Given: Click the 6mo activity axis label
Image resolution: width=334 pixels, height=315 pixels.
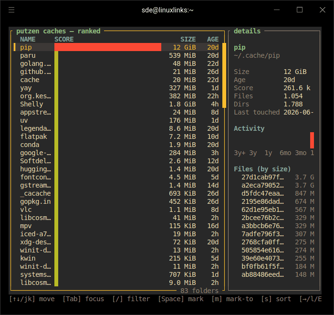Looking at the screenshot, I should pyautogui.click(x=285, y=153).
